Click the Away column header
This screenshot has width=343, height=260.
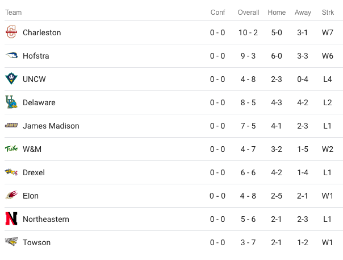[x=303, y=13]
